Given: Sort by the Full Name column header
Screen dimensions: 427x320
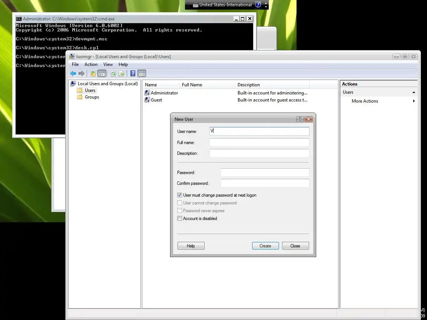Looking at the screenshot, I should (x=208, y=84).
